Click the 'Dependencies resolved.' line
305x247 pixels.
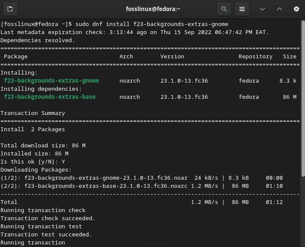point(38,40)
